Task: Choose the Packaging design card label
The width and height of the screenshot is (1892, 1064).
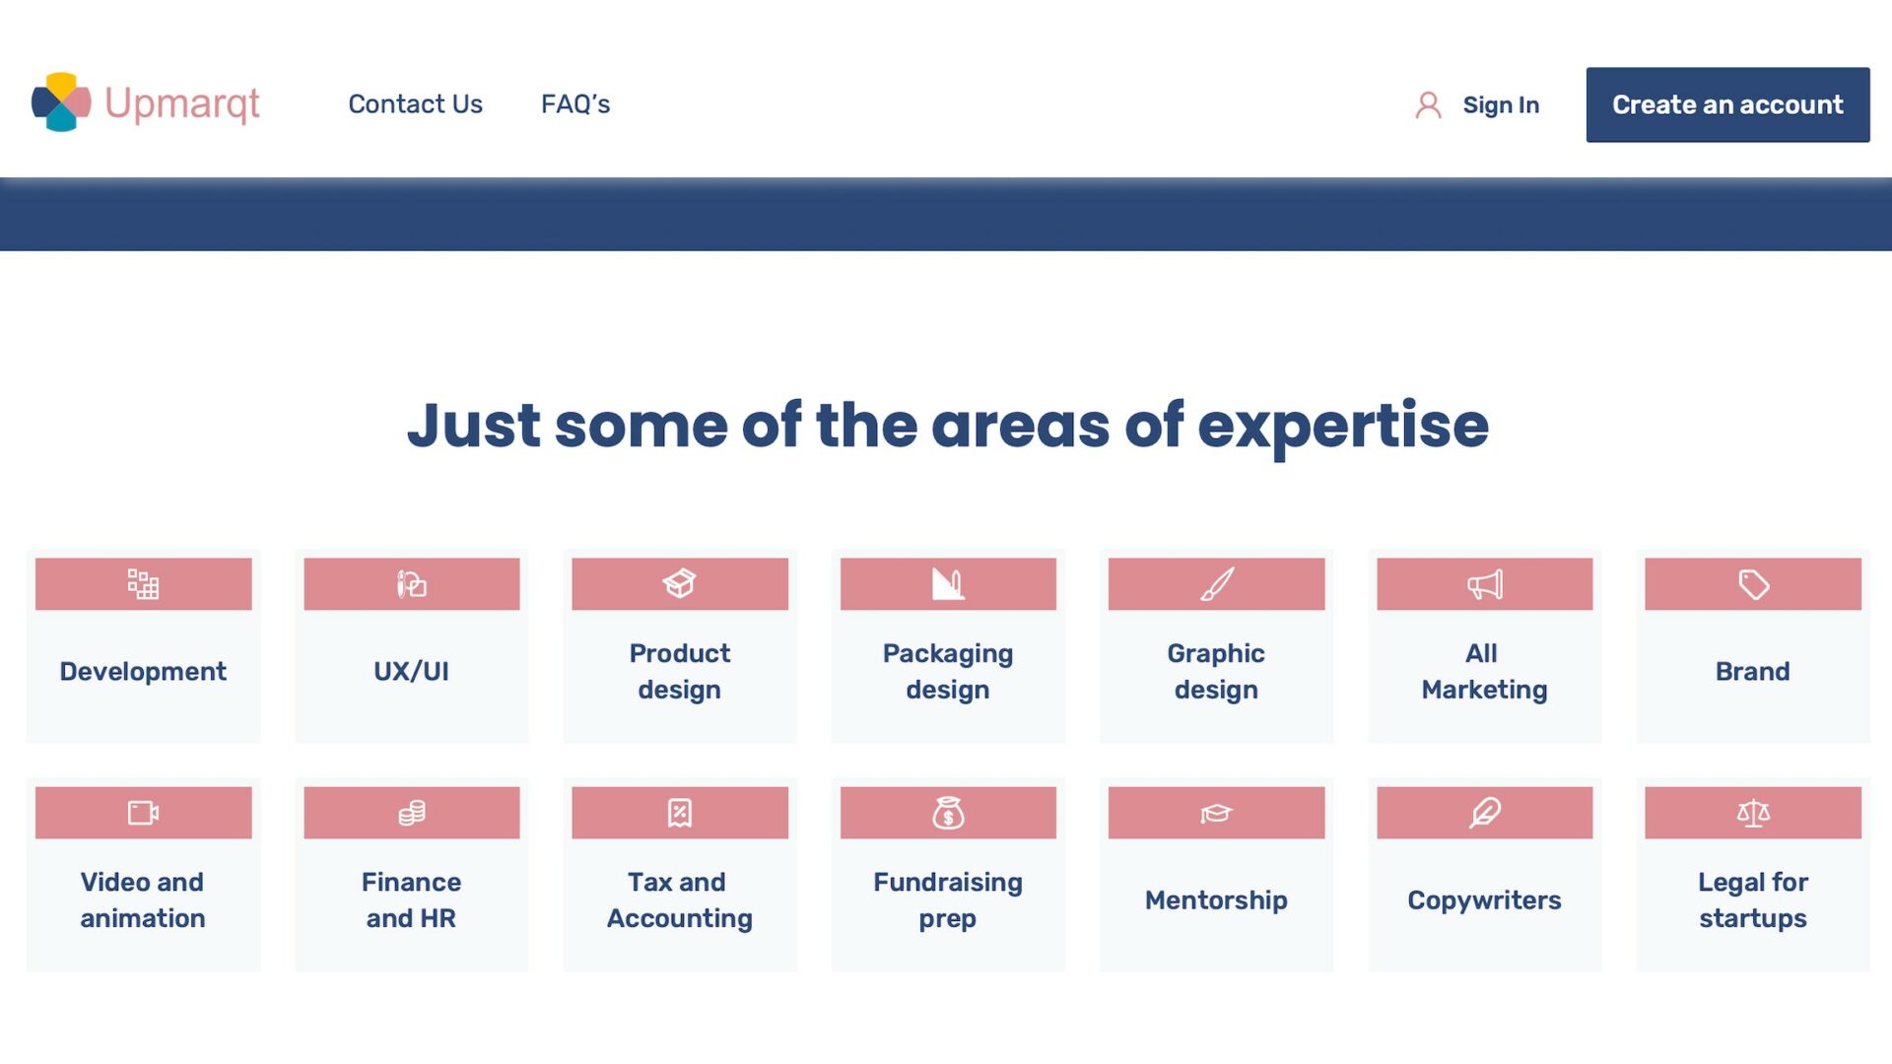Action: coord(947,671)
